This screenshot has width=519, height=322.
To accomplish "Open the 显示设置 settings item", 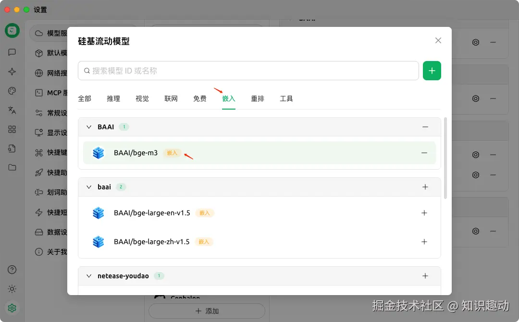I will pyautogui.click(x=50, y=133).
